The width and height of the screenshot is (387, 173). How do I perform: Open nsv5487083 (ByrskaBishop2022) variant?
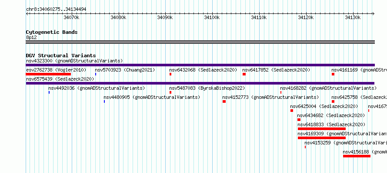click(207, 88)
